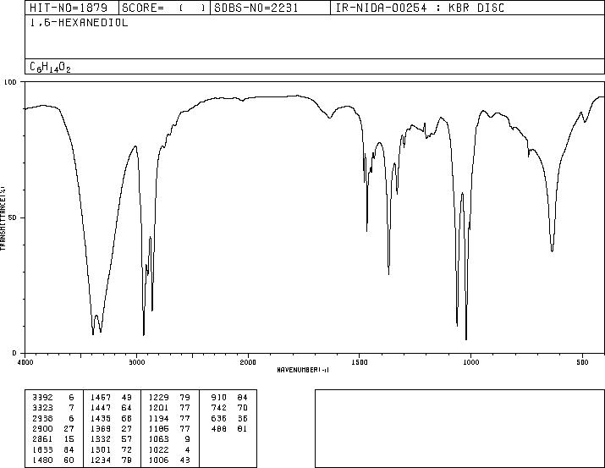Select peak table entry 742
The width and height of the screenshot is (605, 468).
219,408
